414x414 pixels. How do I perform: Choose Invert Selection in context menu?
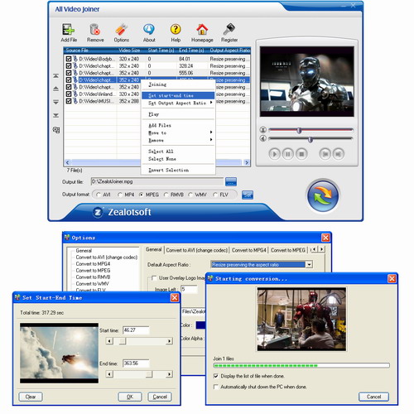click(178, 170)
